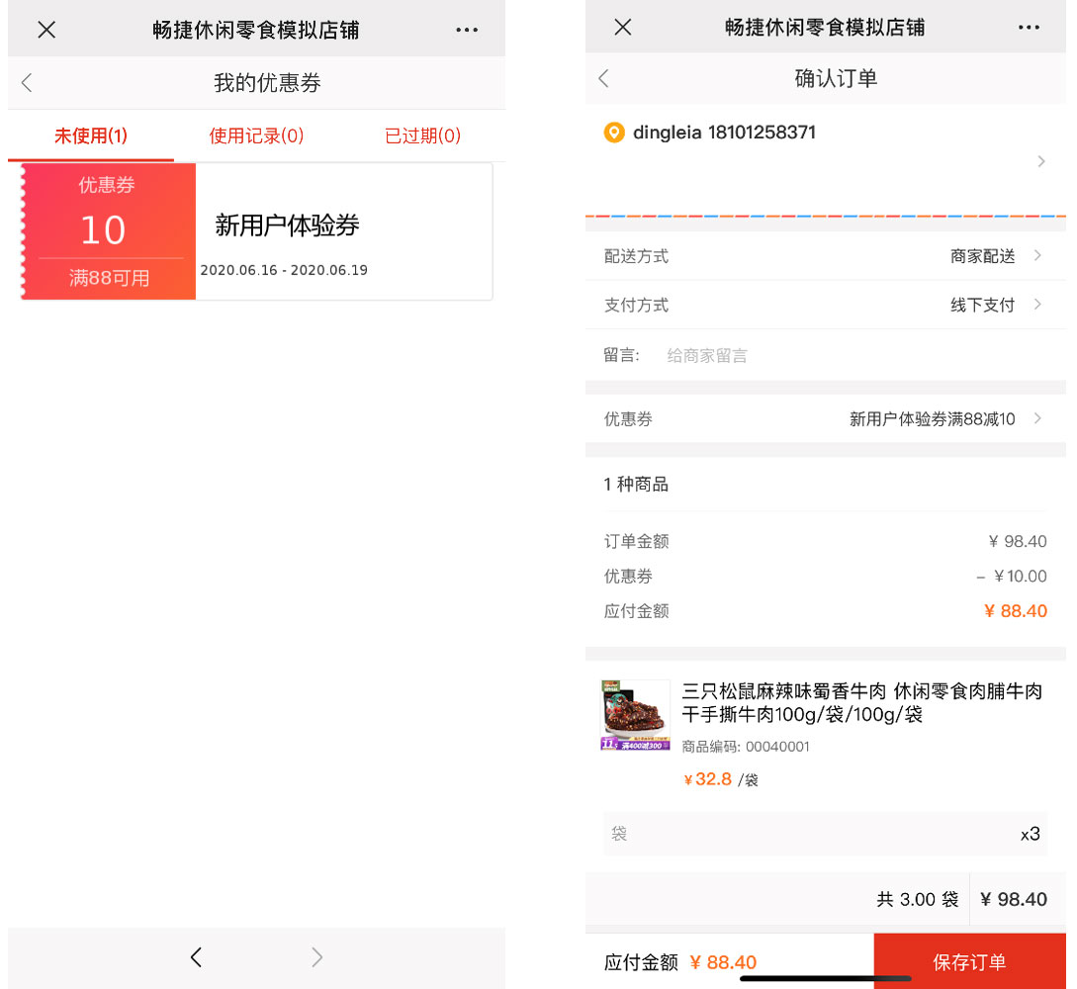Select the 新用户体验券 coupon card
The height and width of the screenshot is (989, 1077).
pos(257,231)
